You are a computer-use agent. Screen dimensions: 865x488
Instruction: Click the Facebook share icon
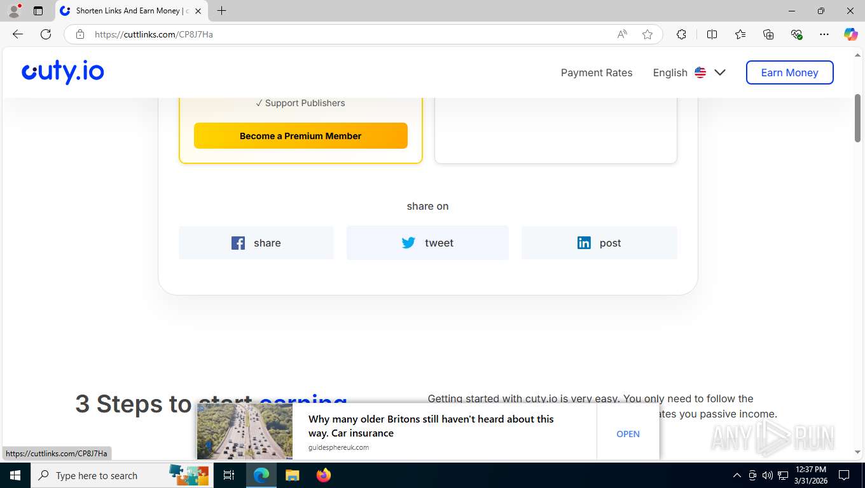(238, 243)
